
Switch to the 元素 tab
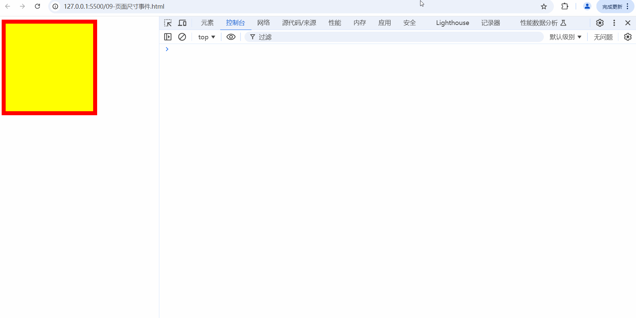point(207,23)
